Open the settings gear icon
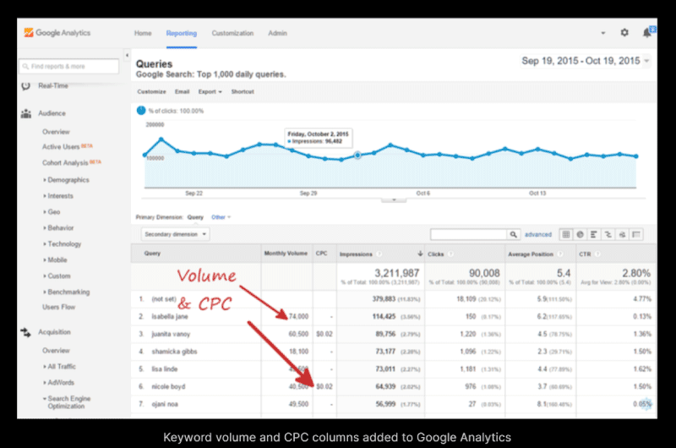Viewport: 676px width, 448px height. (x=624, y=32)
